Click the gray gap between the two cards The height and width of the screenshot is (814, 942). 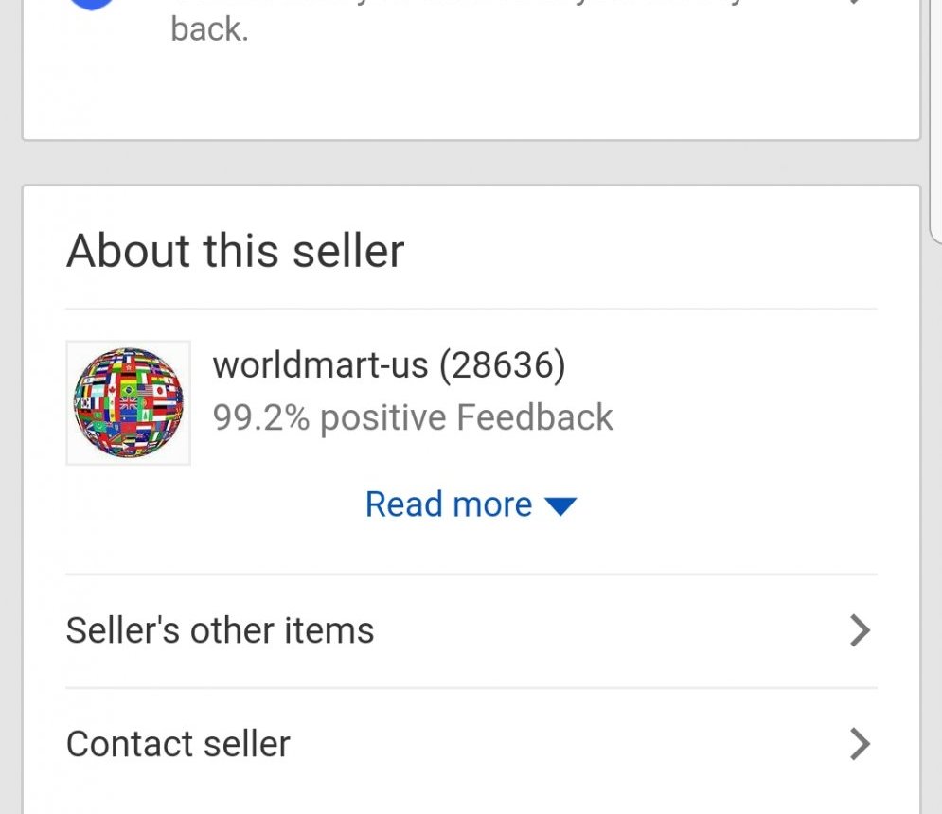473,163
